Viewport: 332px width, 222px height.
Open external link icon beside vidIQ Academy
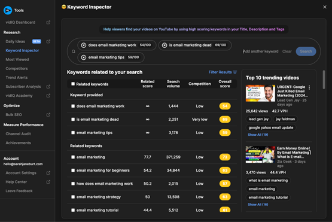[48, 96]
